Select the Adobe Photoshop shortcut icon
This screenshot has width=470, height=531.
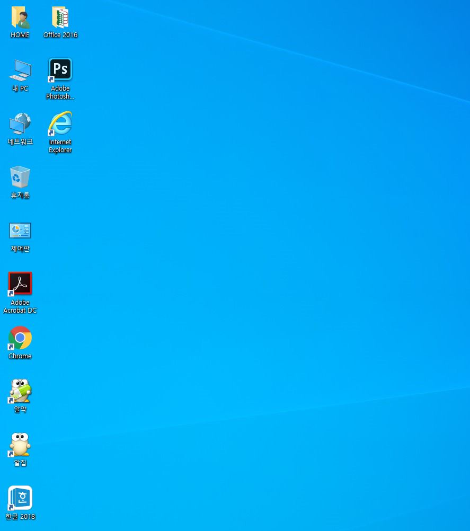tap(60, 70)
